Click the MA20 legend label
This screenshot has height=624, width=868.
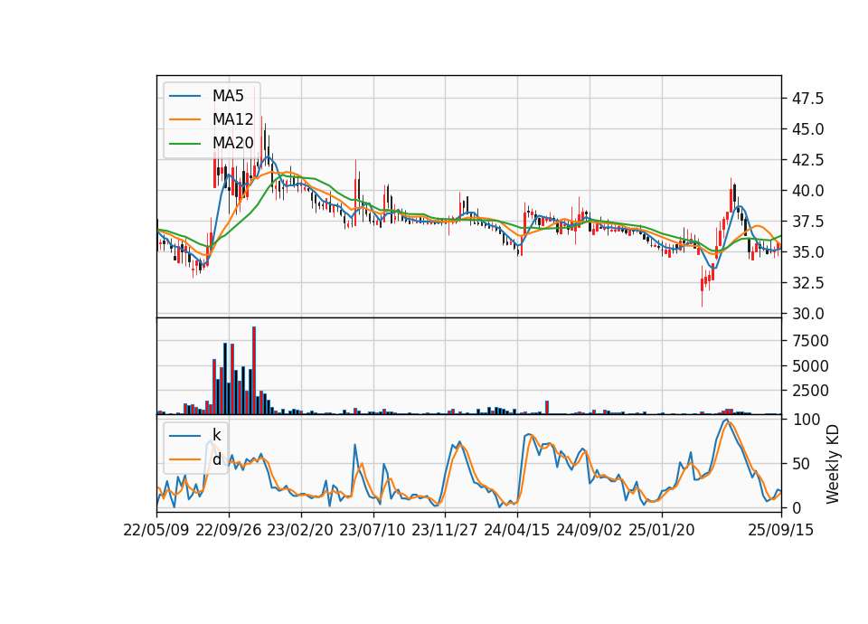point(232,143)
